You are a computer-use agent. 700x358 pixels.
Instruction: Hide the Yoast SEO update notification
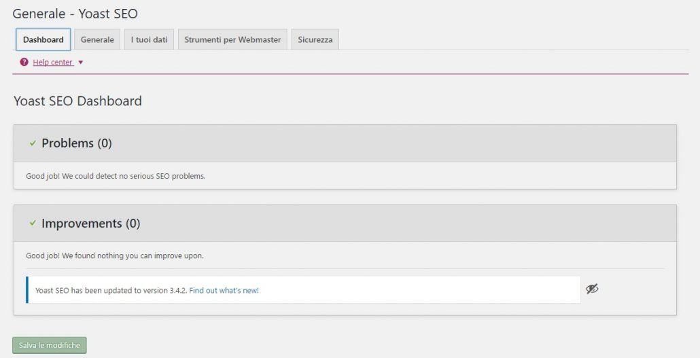click(592, 289)
